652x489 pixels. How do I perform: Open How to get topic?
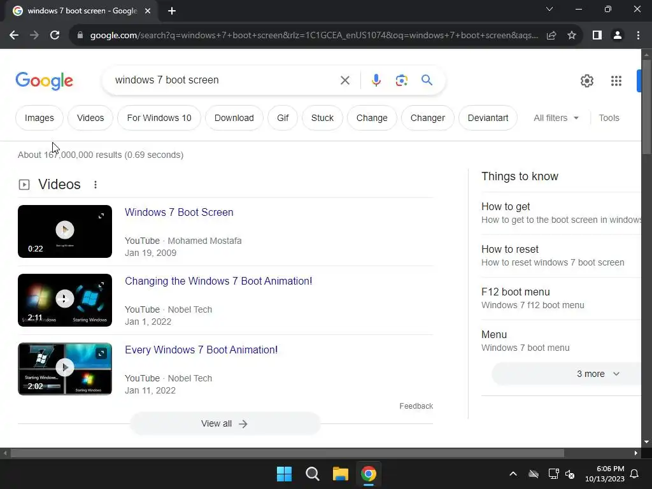coord(561,213)
